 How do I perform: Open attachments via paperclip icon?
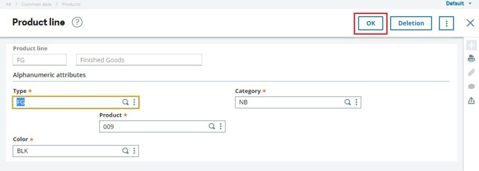[472, 72]
